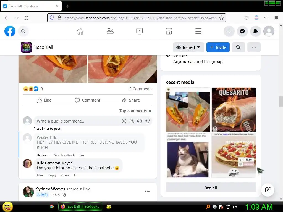Click Taco Bell Facebook taskbar button
Viewport: 283px width, 212px height.
click(x=80, y=206)
